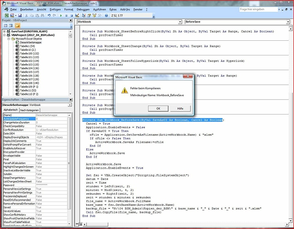Open the Insert UserForm dropdown arrow

coord(16,16)
